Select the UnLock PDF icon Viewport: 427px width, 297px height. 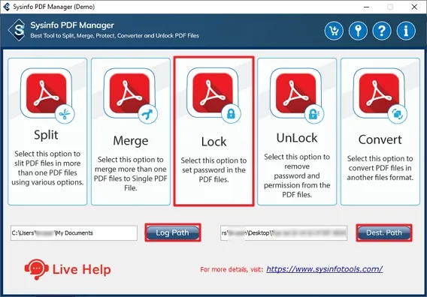[296, 93]
